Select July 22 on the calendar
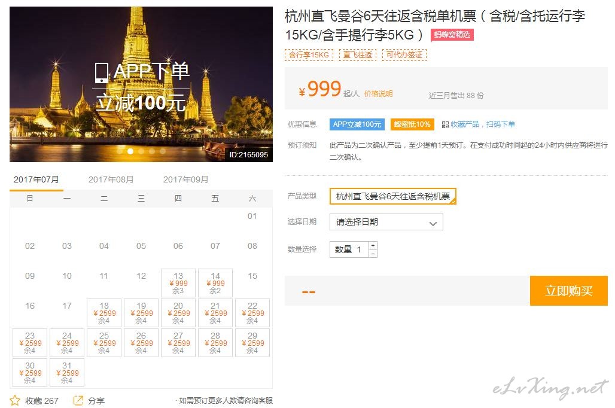 coord(252,313)
